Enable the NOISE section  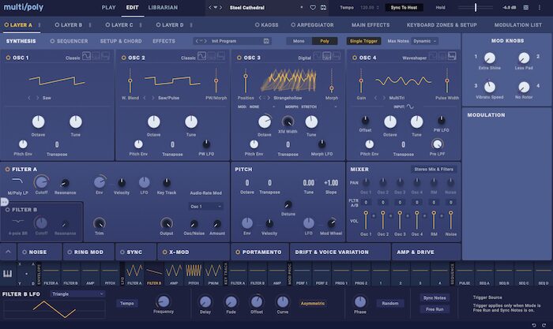24,252
